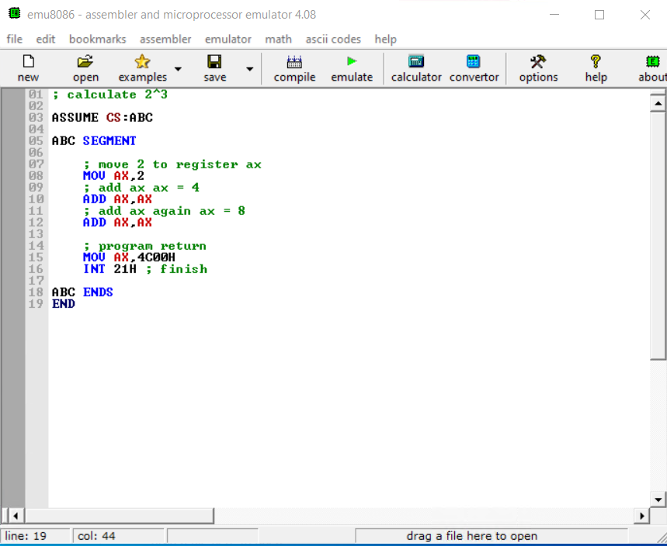Expand the save dropdown arrow
Image resolution: width=667 pixels, height=546 pixels.
[x=250, y=69]
